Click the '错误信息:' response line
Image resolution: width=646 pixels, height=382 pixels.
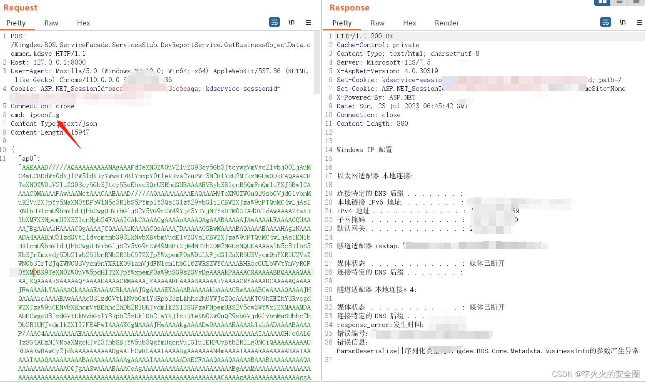click(x=352, y=342)
